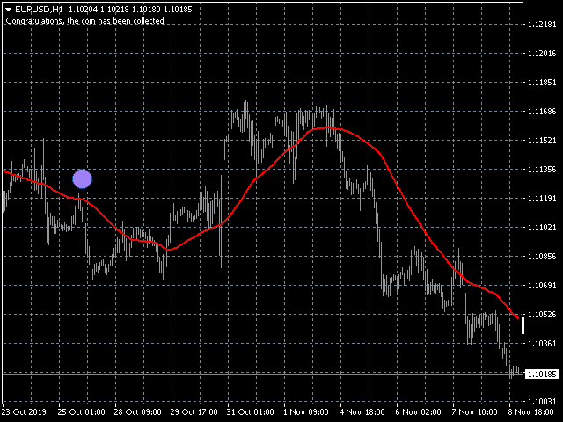Click the white triangle beside EURUSD,H1

click(x=8, y=9)
